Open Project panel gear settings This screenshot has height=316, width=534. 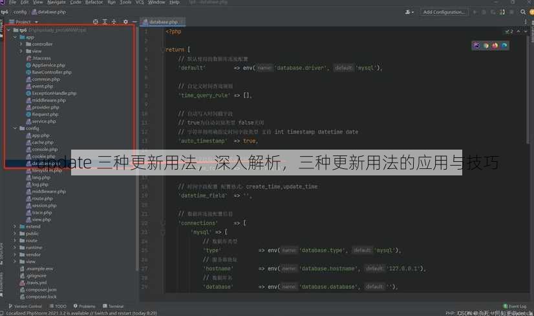click(x=125, y=22)
